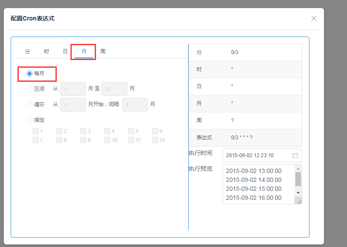The image size is (347, 247).
Task: Click the 区间 start month input
Action: [73, 89]
